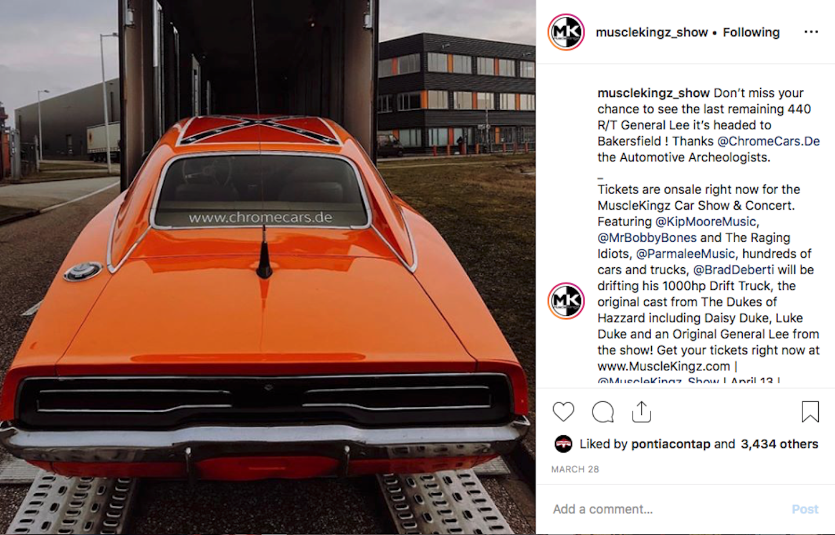Toggle the Following status button
Screen dimensions: 835x535
click(x=751, y=32)
